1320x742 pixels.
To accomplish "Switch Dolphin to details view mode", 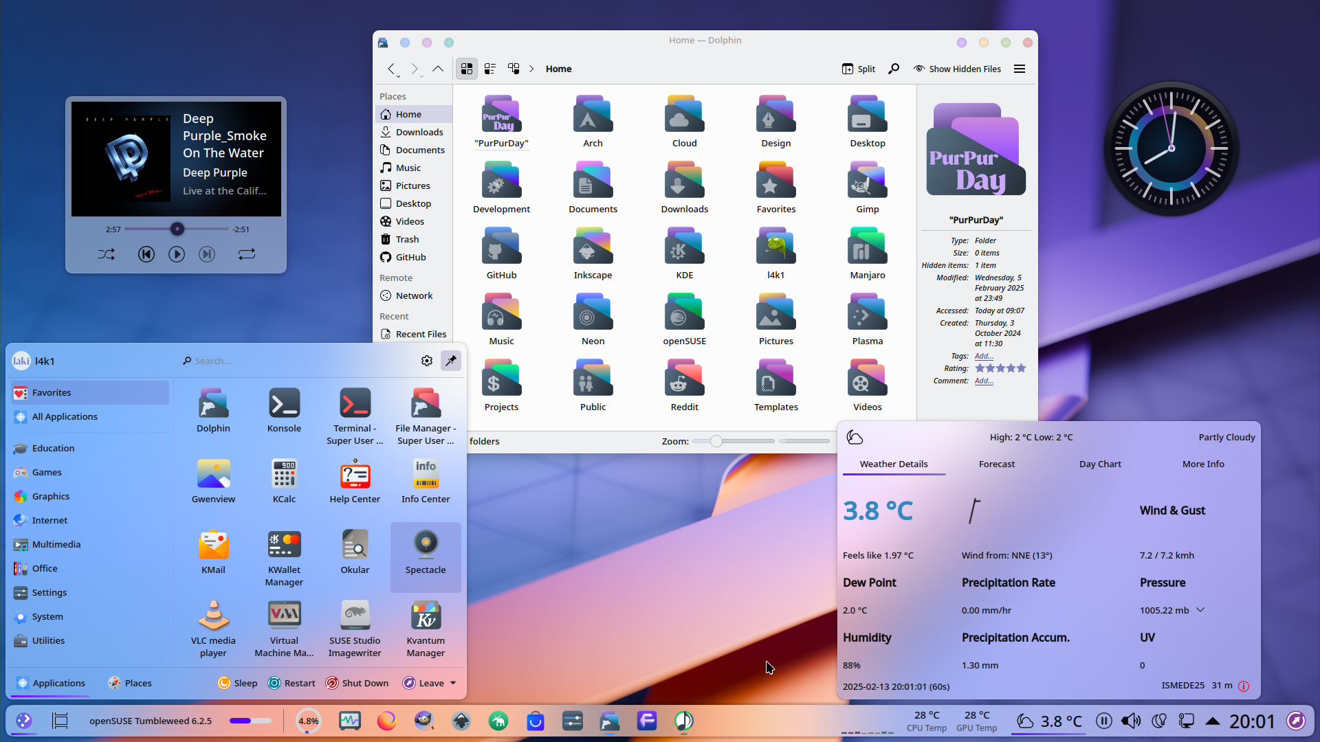I will click(514, 69).
